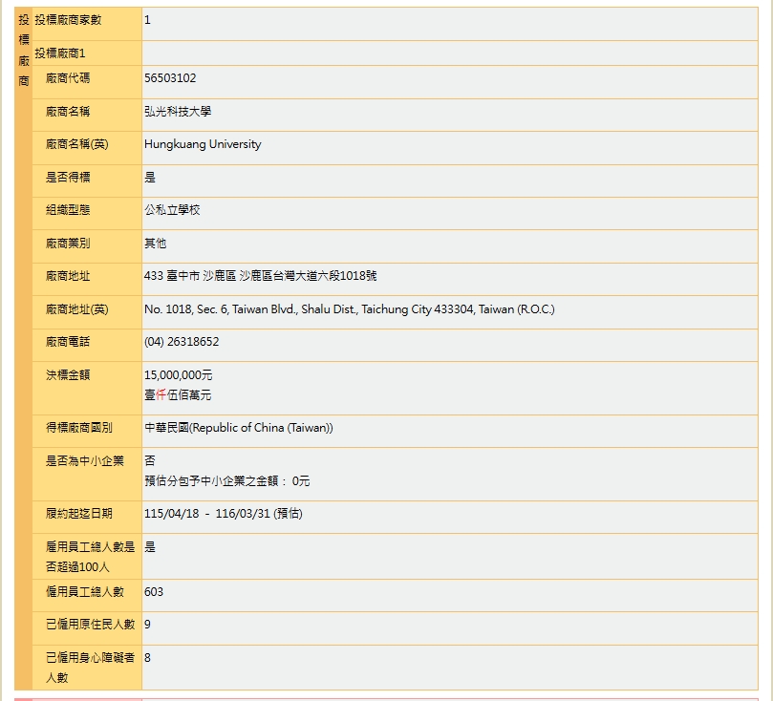Click the 廠商業別 value 其他
The image size is (773, 701).
tap(156, 244)
